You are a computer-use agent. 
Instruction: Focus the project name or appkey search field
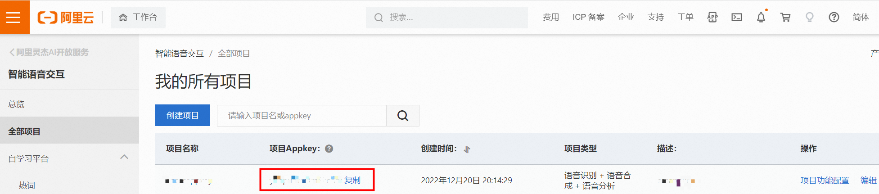pos(302,116)
